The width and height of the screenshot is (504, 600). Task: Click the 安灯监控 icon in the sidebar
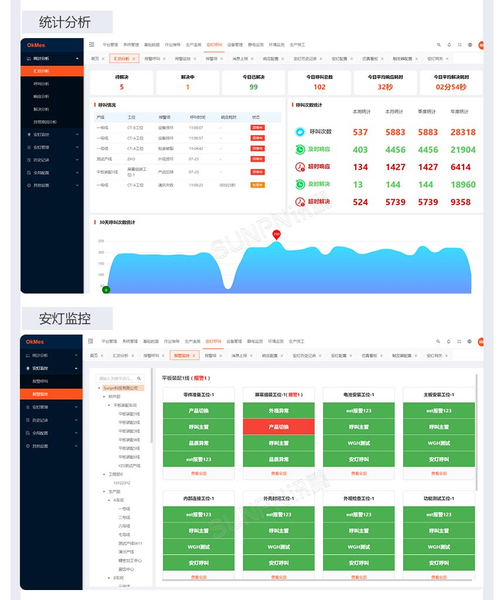[29, 134]
